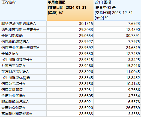The width and height of the screenshot is (141, 117).
Task: Select one-year return value 7.7975
Action: [134, 42]
